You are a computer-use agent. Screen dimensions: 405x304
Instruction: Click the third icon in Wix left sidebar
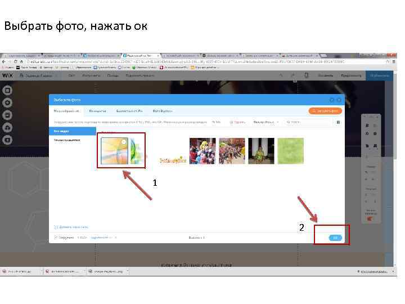coord(7,115)
